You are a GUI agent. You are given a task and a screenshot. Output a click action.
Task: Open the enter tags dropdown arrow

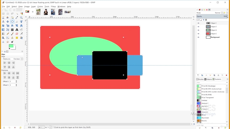[227, 125]
